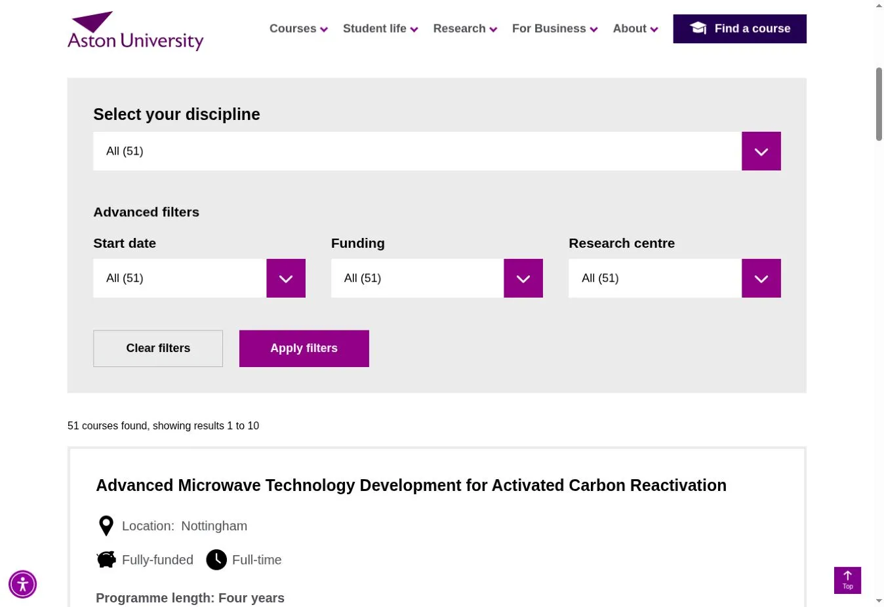Click the graduation cap icon in Find a course
The height and width of the screenshot is (607, 884).
(x=698, y=28)
